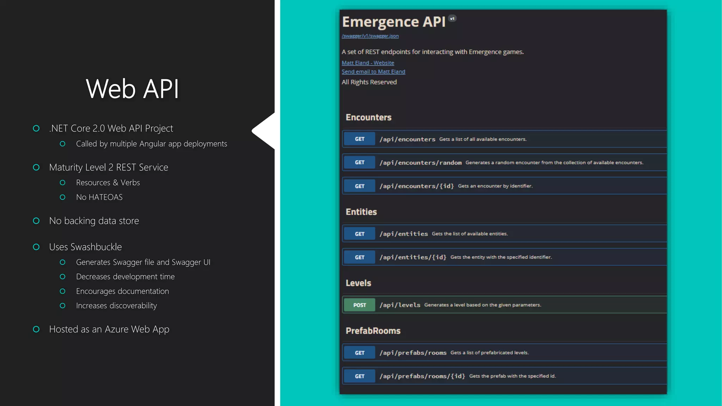Expand the /api/encounters/{id} endpoint path
The width and height of the screenshot is (722, 406).
(417, 186)
